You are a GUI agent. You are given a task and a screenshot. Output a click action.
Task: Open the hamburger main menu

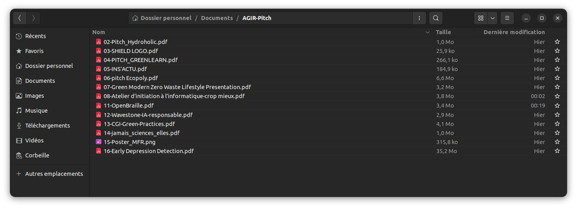[507, 18]
